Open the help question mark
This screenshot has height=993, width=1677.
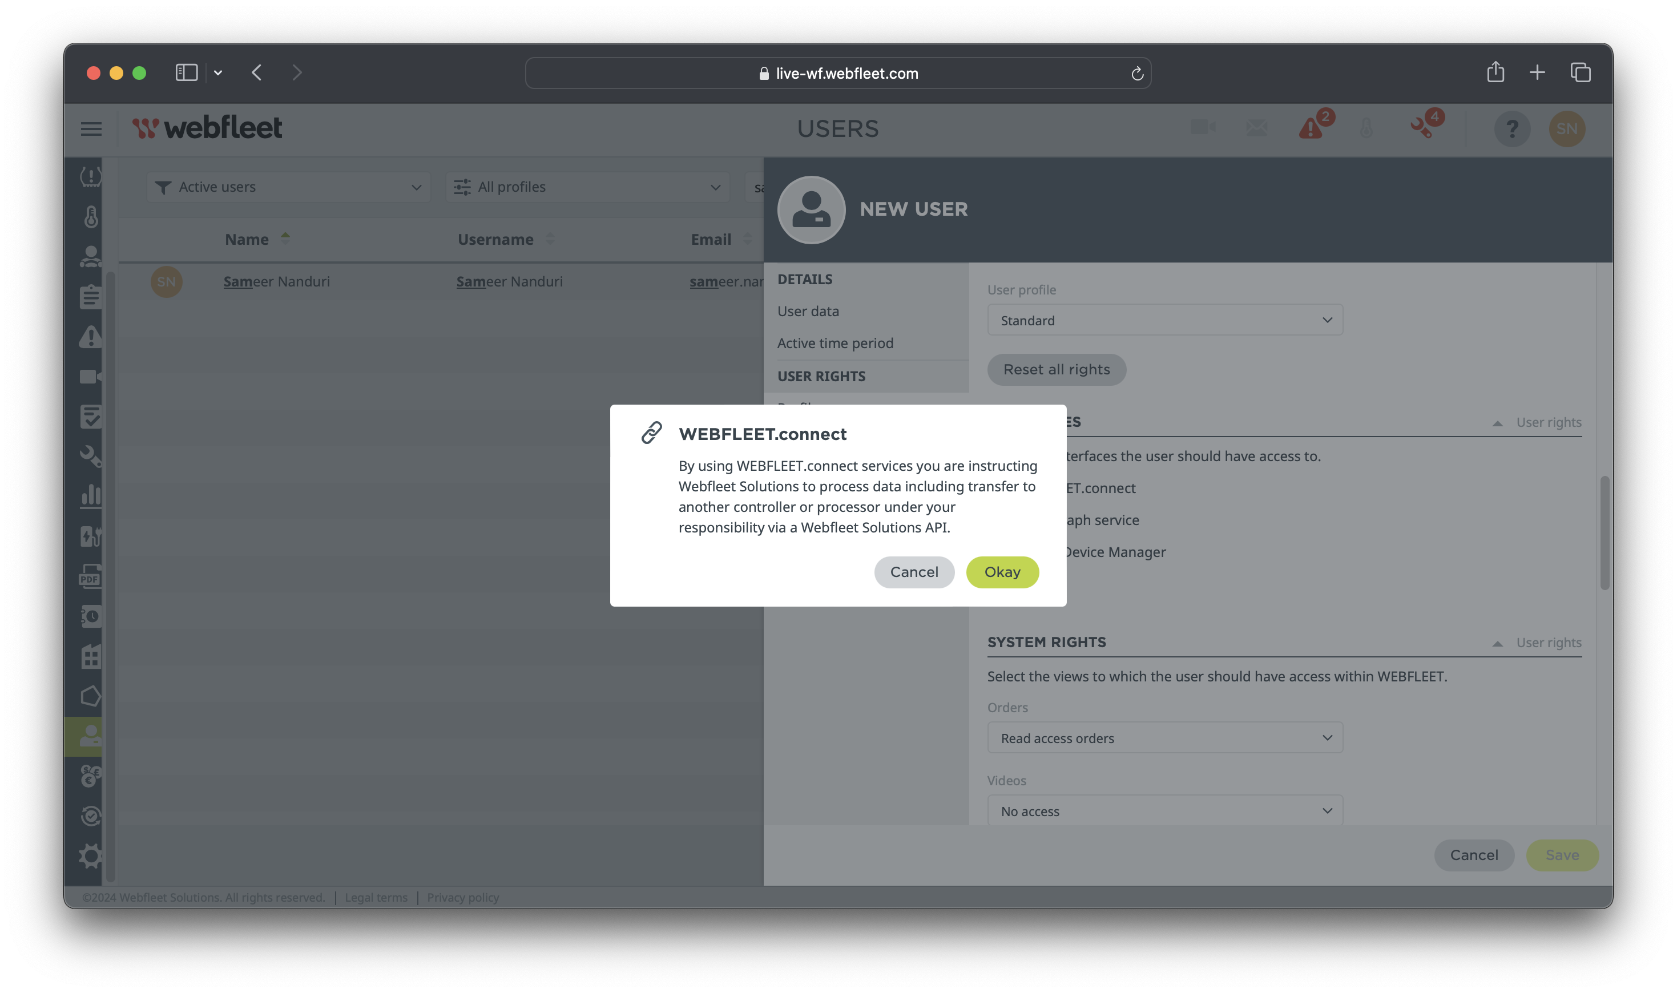coord(1511,128)
